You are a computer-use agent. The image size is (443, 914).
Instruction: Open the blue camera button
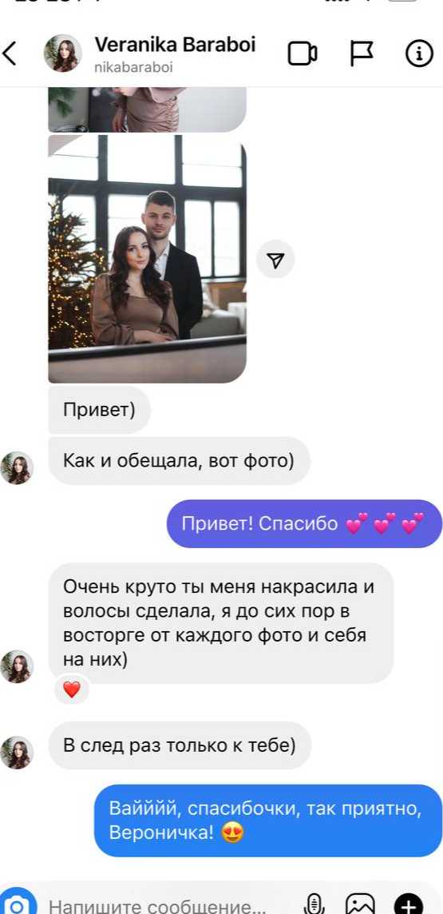click(18, 903)
